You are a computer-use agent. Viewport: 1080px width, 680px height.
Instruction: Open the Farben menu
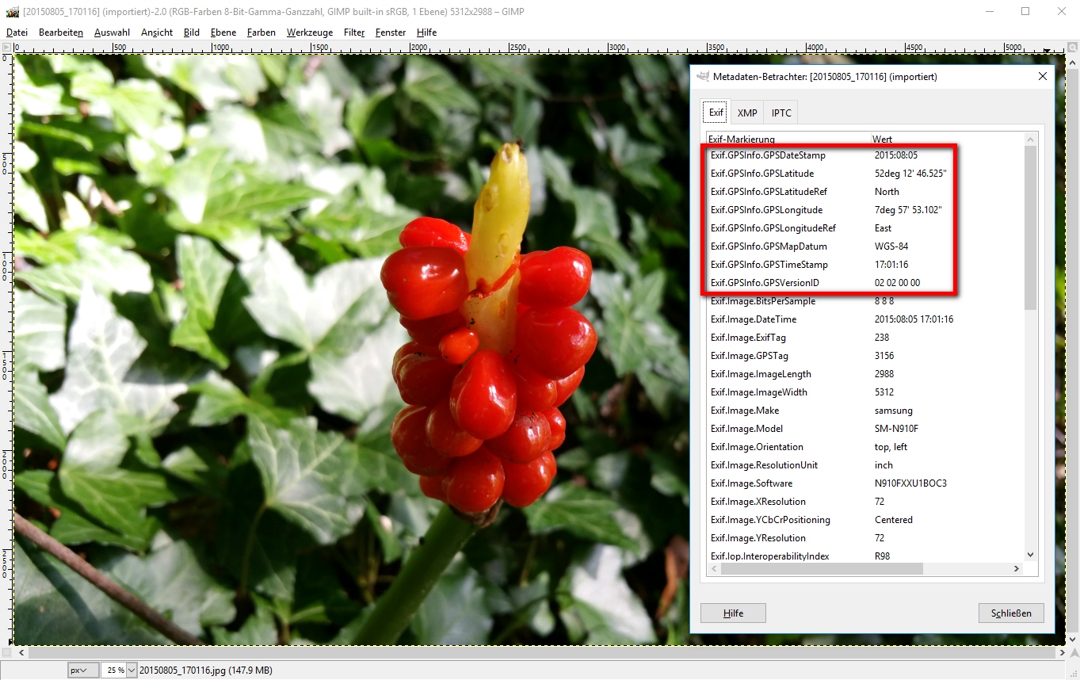click(x=261, y=32)
